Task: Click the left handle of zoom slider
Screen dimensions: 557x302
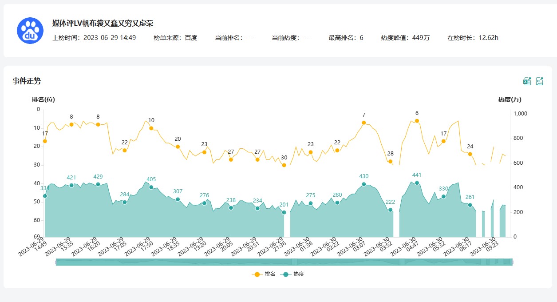Action: (x=56, y=262)
